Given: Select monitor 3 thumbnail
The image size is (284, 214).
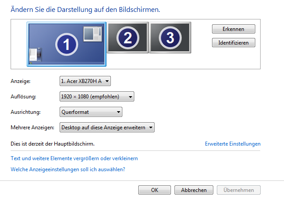Looking at the screenshot, I should point(170,38).
